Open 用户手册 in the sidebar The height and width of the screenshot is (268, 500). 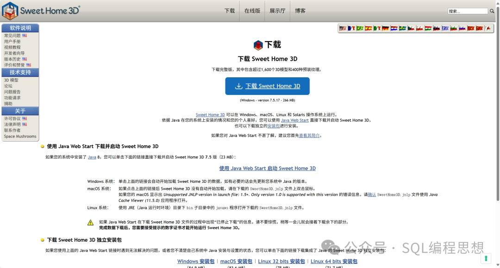pos(12,42)
